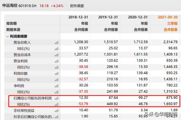Select the 数据来源 row label
181x120 pixels.
[x=13, y=30]
